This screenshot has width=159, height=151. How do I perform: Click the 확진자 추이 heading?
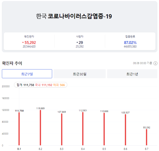pyautogui.click(x=12, y=63)
